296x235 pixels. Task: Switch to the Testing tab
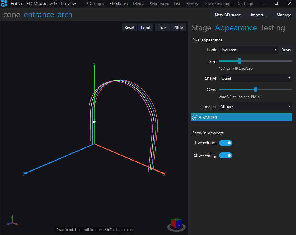[272, 28]
